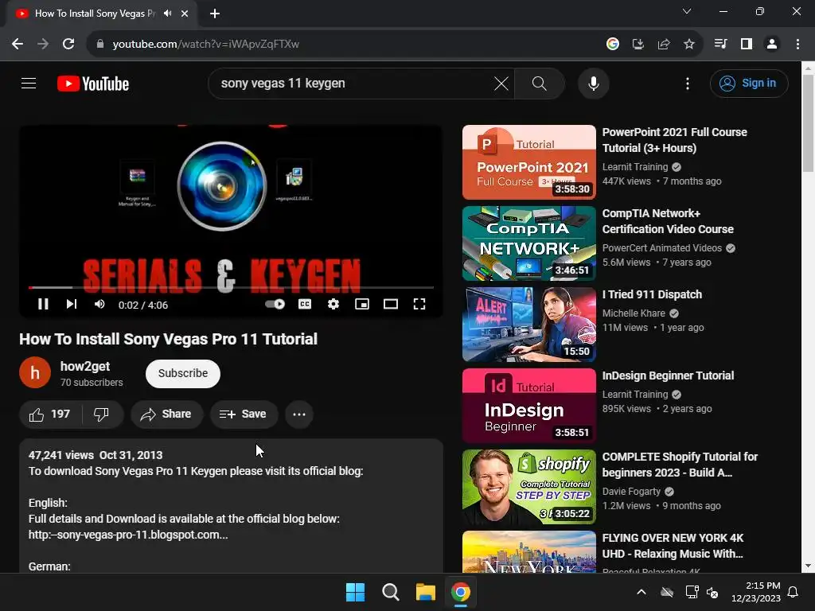Image resolution: width=815 pixels, height=611 pixels.
Task: Show hidden system tray icons
Action: click(x=641, y=592)
